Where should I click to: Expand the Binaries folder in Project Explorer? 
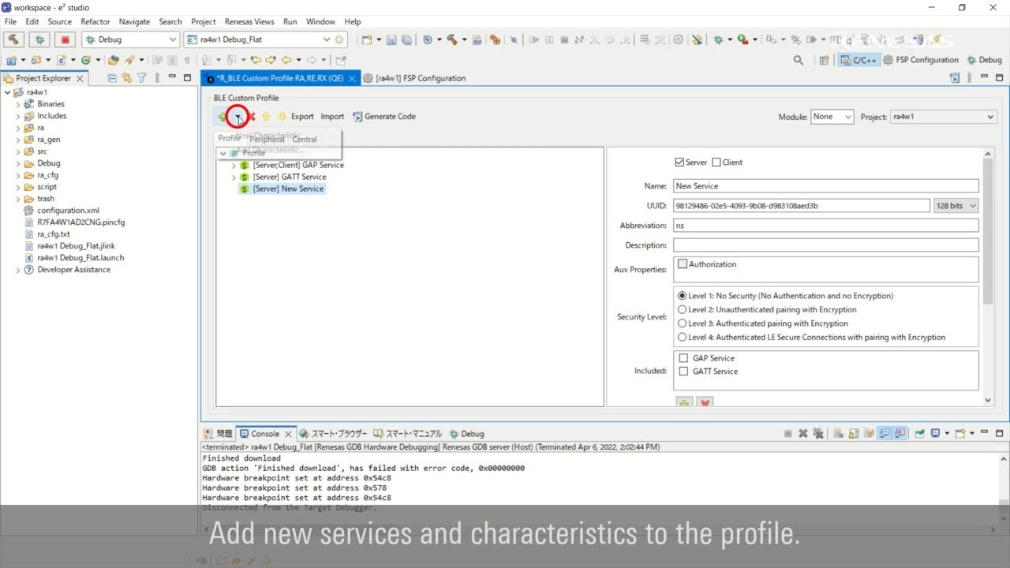tap(18, 104)
